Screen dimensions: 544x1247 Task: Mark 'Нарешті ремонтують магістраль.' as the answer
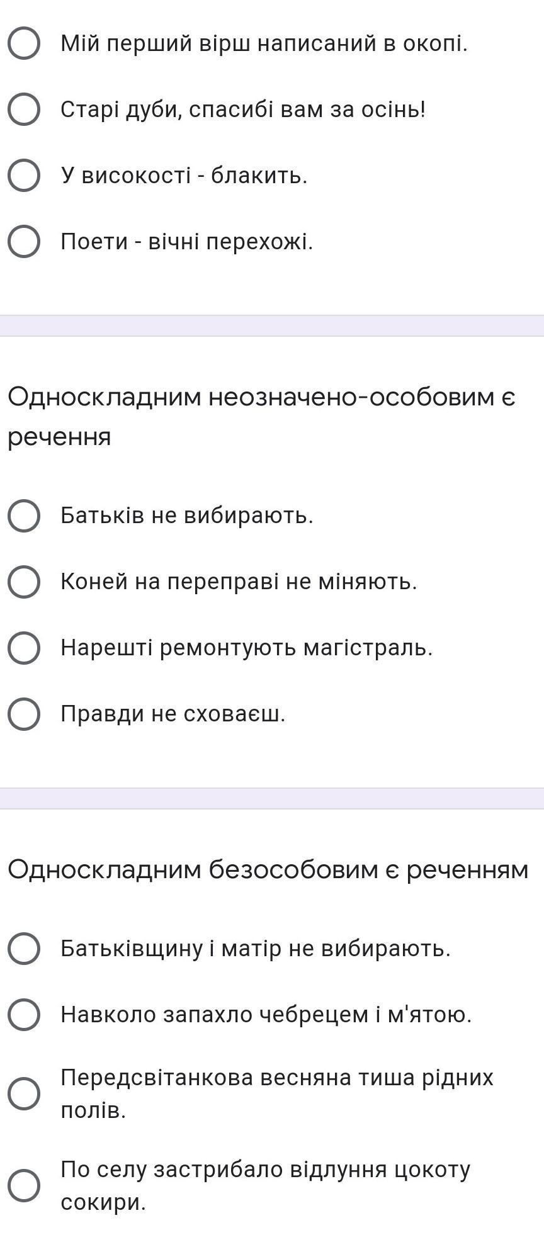pyautogui.click(x=24, y=648)
